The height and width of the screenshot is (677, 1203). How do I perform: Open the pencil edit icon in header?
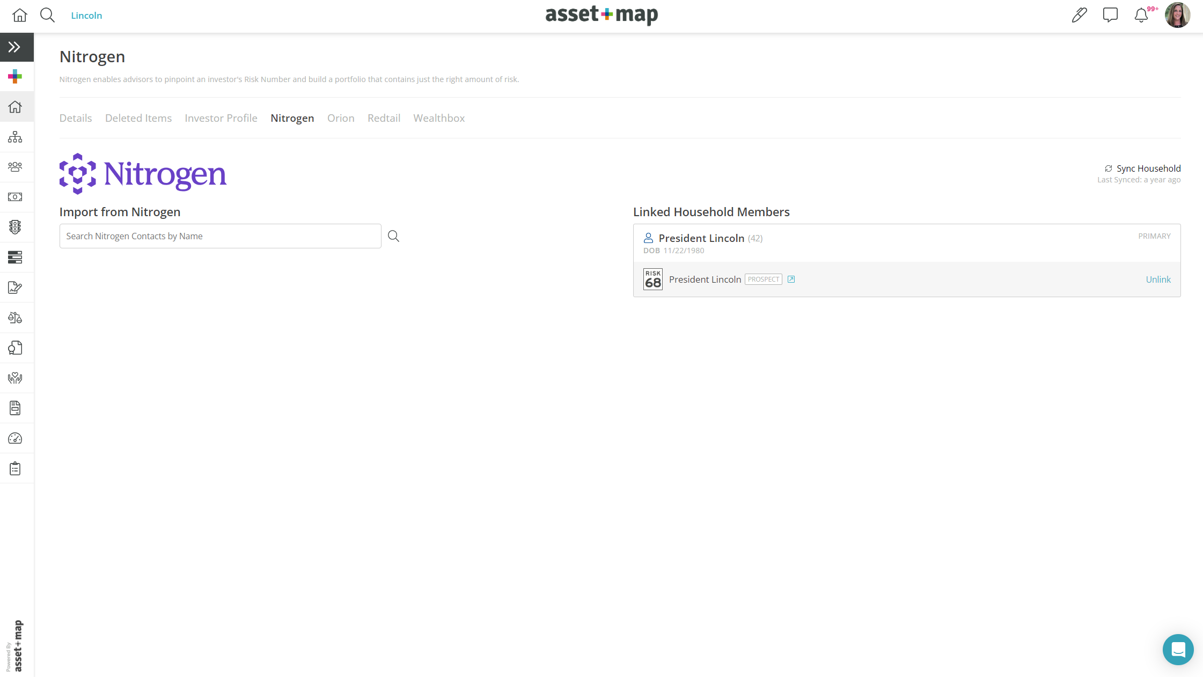coord(1079,15)
